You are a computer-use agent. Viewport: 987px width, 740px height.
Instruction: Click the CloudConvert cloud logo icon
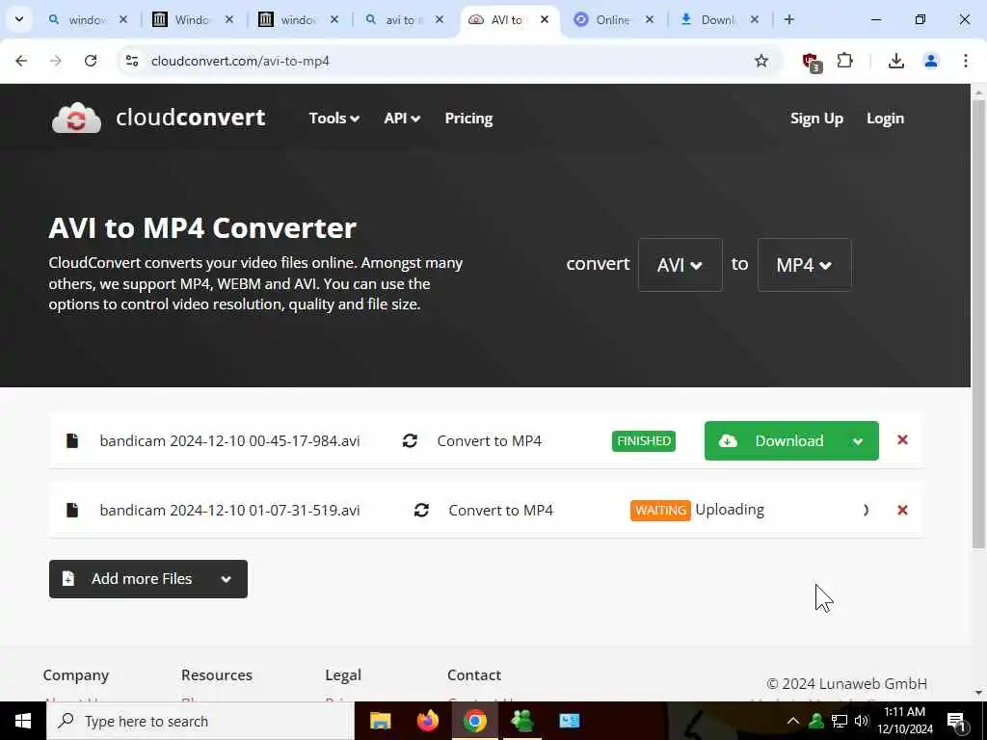coord(76,118)
